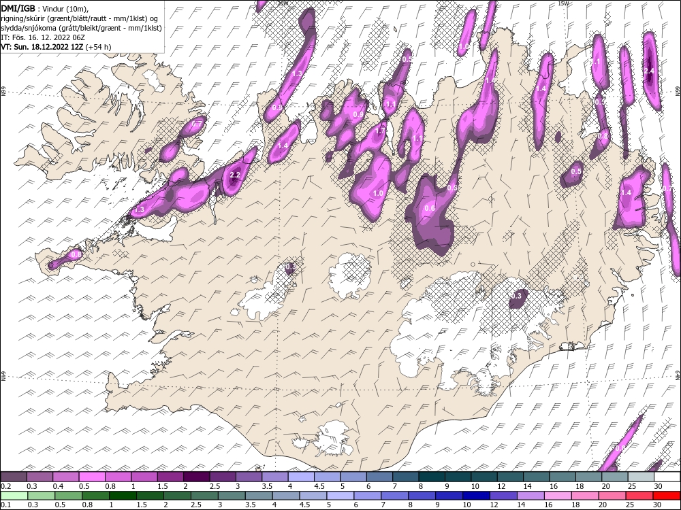Click the 2.4 snowfall value on map
Screen dimensions: 681x510
(649, 71)
